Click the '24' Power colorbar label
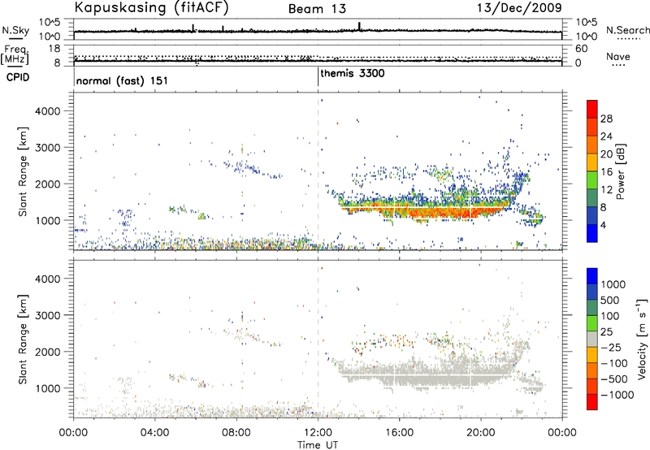Screen dimensions: 650x450 click(606, 136)
